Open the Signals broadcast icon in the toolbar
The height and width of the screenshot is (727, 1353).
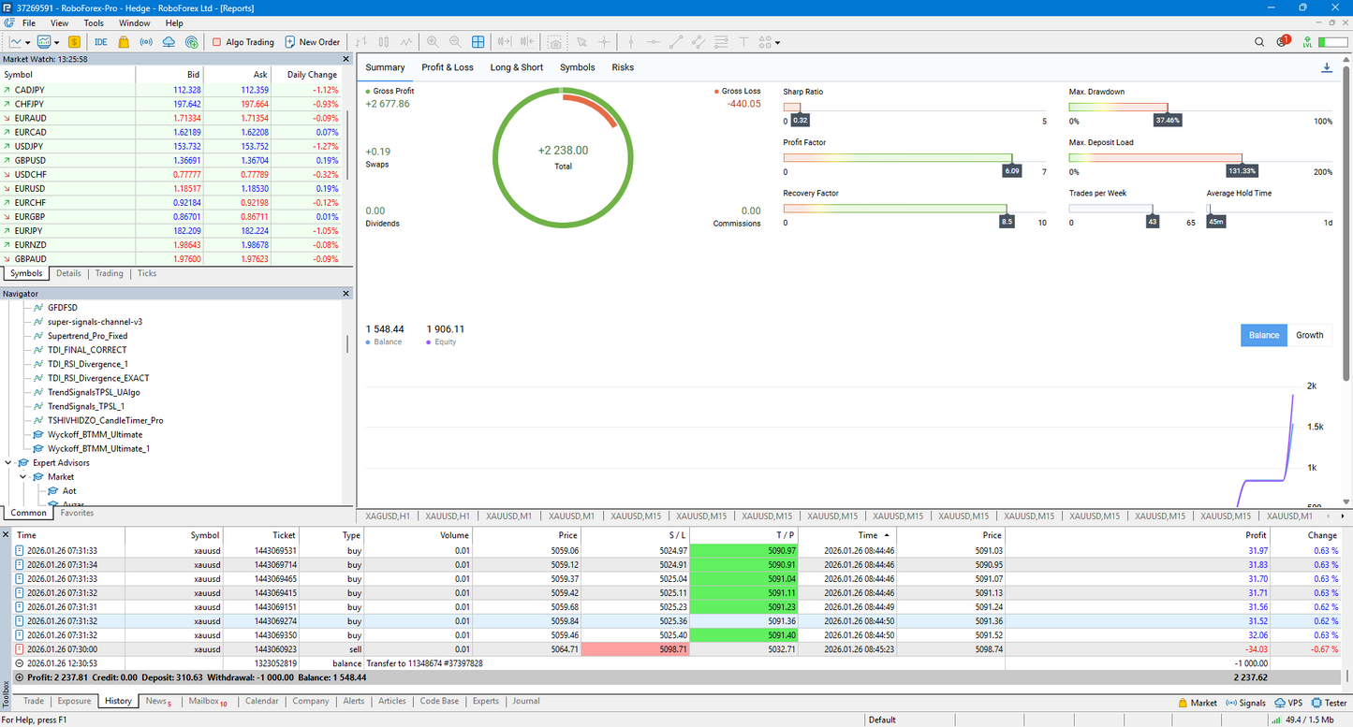(146, 42)
